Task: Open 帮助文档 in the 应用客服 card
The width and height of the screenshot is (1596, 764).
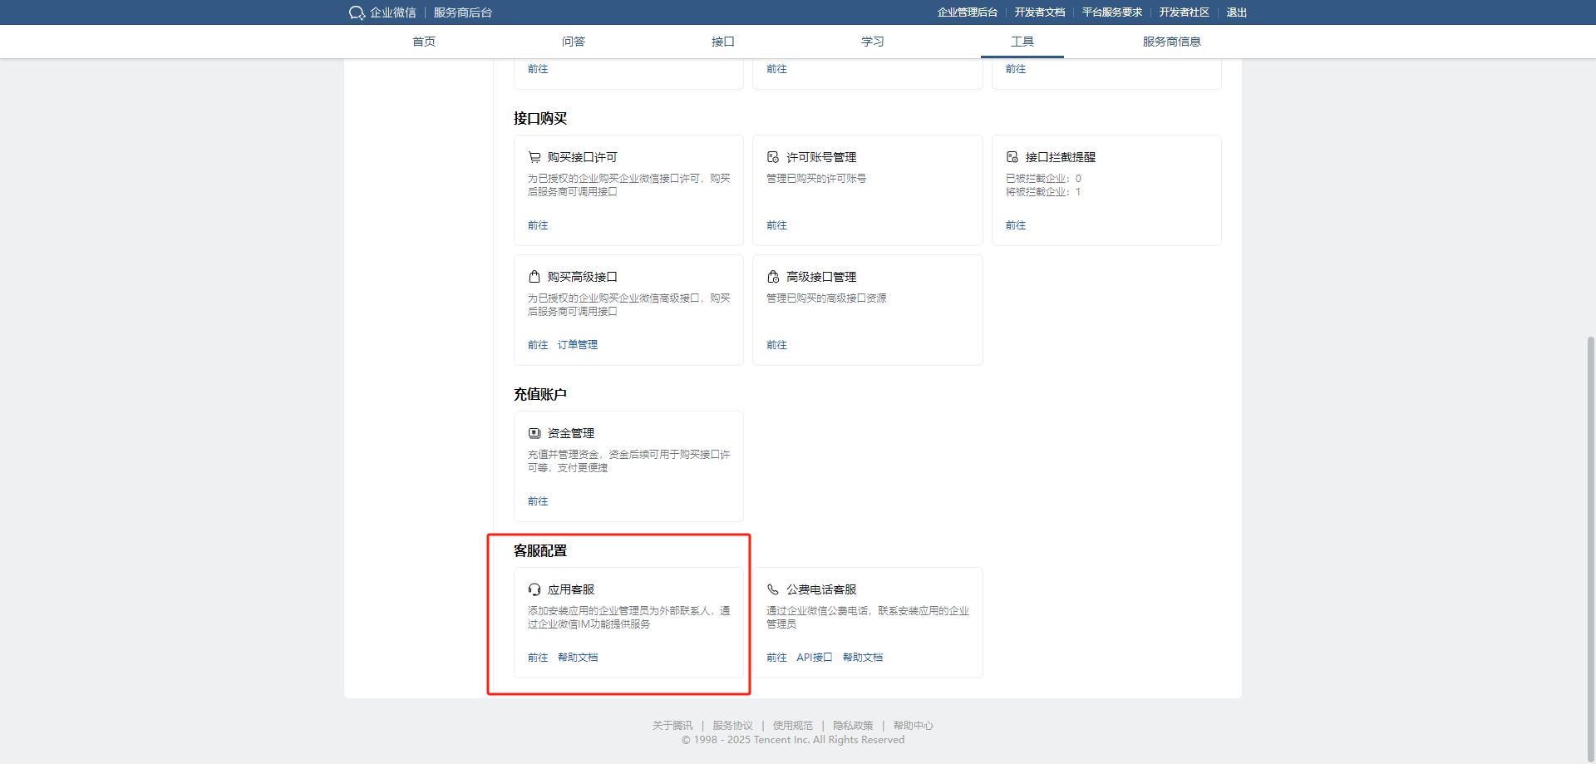Action: pyautogui.click(x=577, y=658)
